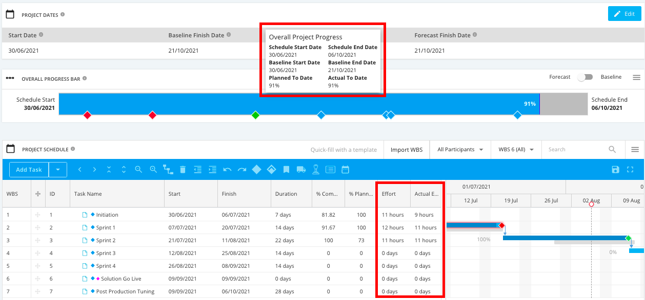The width and height of the screenshot is (645, 300).
Task: Open Project Schedule hamburger menu
Action: tap(635, 149)
